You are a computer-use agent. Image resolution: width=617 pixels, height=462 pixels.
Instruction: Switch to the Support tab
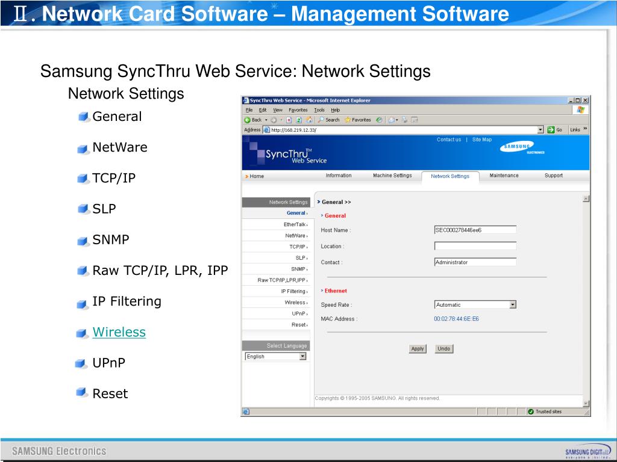point(553,176)
